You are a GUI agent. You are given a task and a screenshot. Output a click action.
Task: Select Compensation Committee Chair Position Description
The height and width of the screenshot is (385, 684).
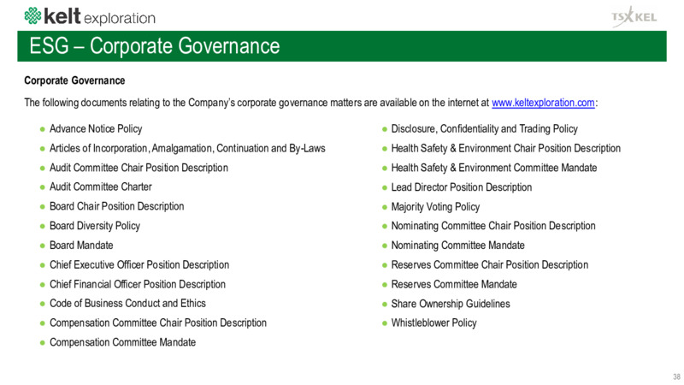click(158, 323)
